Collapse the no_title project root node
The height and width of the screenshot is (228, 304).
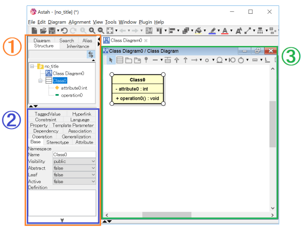click(x=32, y=66)
